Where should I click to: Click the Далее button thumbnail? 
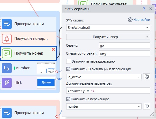46,83
